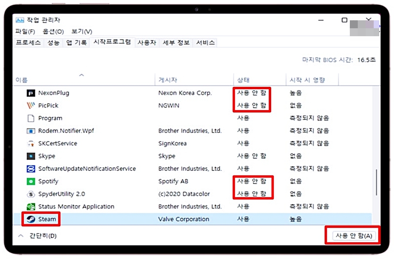Click the Rodem.Notifier.Wpf icon
Viewport: 394px width, 259px height.
point(31,131)
